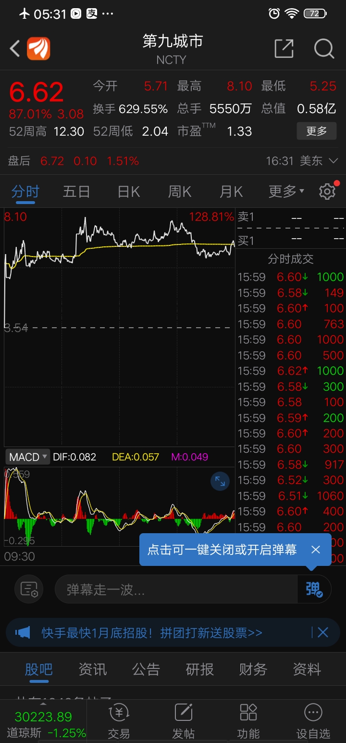Tap the 6.62 current price

click(x=37, y=92)
